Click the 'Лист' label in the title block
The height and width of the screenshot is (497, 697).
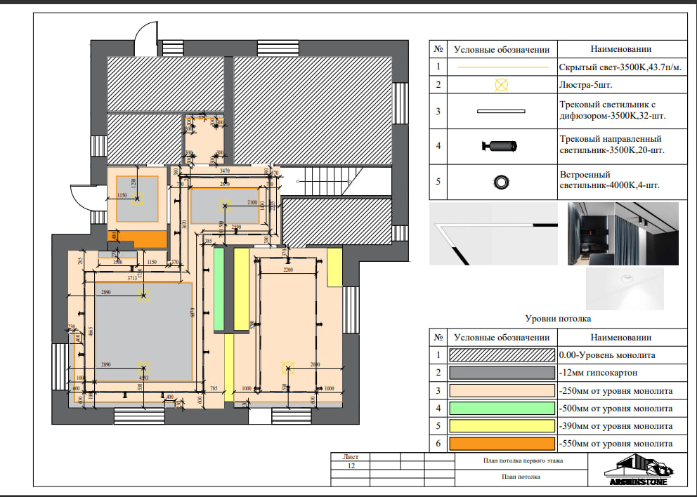click(x=351, y=456)
